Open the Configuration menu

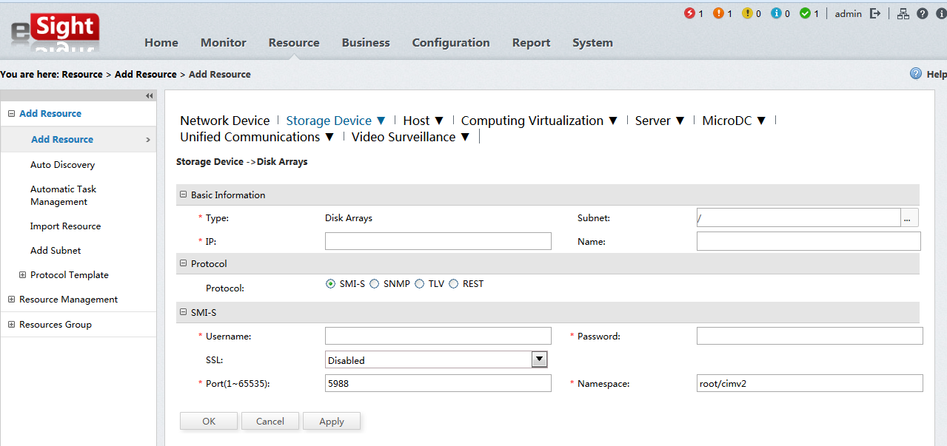pos(450,43)
